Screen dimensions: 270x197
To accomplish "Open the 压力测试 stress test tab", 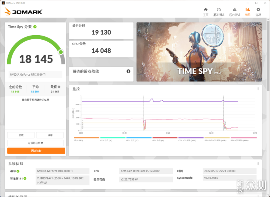I will 234,12.
